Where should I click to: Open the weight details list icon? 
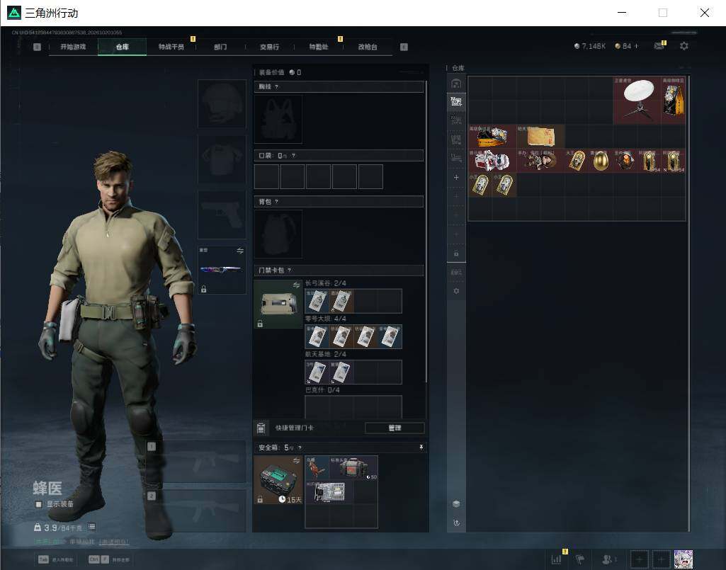point(91,527)
